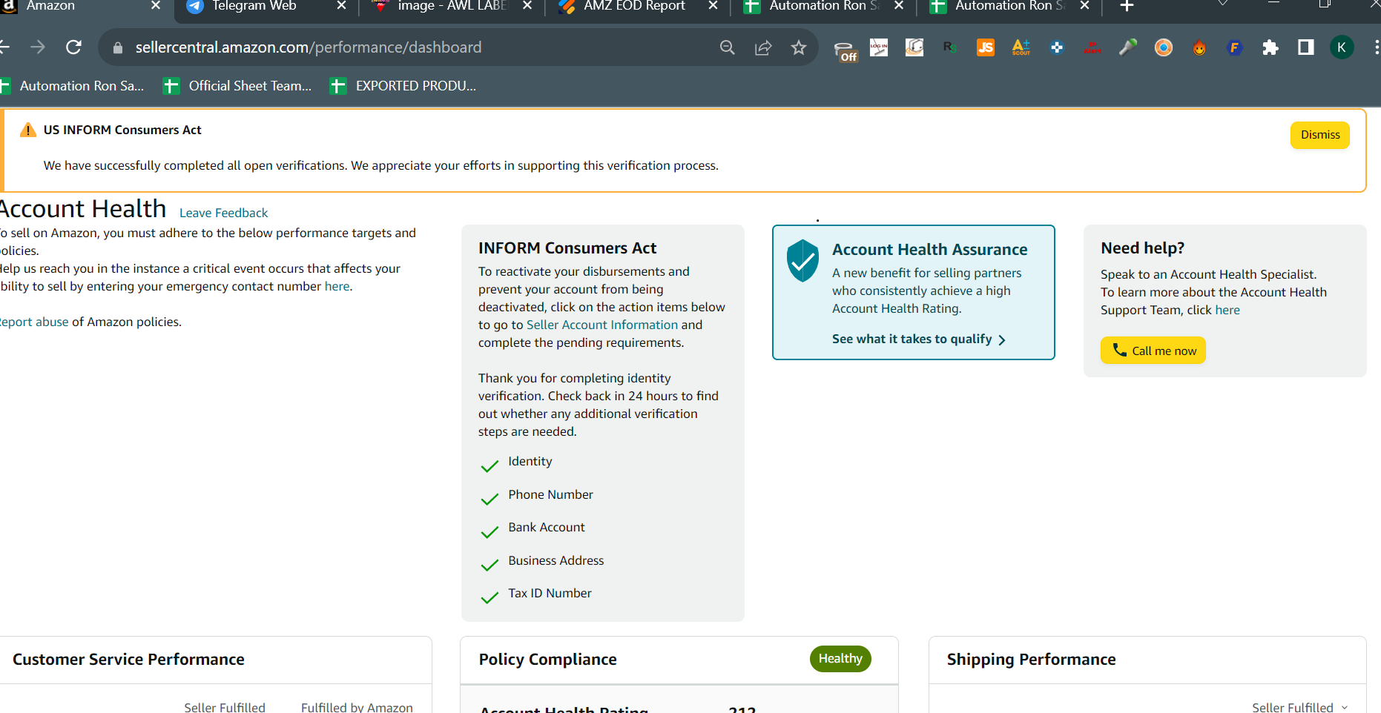This screenshot has height=713, width=1381.
Task: Open the orange JS extension
Action: (x=986, y=47)
